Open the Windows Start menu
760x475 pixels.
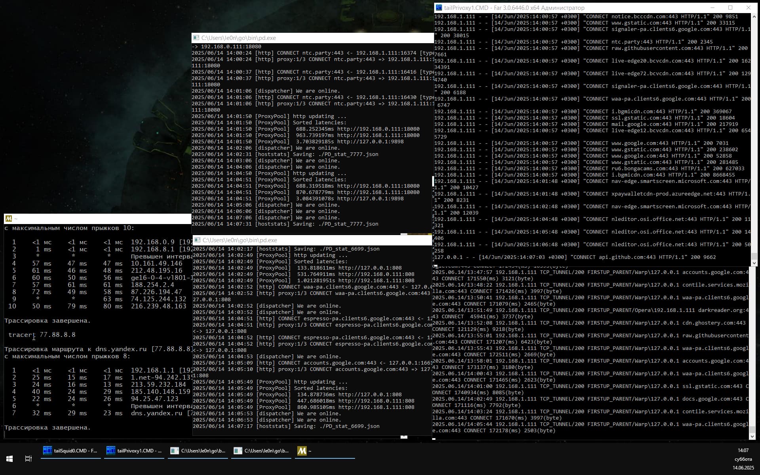[9, 459]
